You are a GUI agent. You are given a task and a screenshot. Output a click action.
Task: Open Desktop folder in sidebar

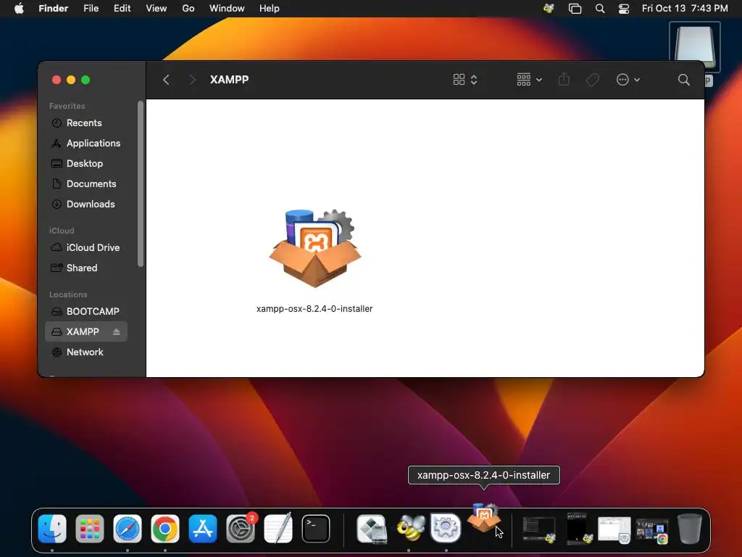[86, 163]
